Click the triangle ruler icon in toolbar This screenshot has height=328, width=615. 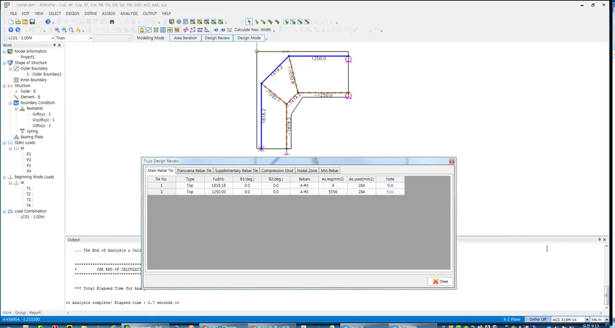tap(207, 29)
